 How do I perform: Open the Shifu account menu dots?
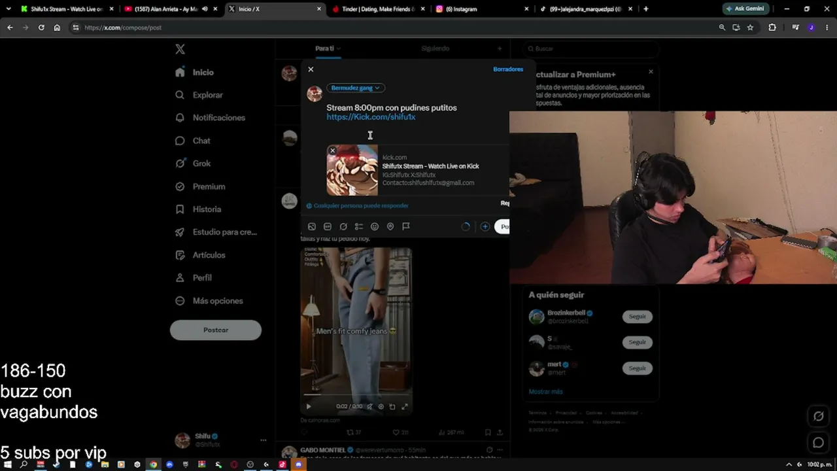point(264,440)
